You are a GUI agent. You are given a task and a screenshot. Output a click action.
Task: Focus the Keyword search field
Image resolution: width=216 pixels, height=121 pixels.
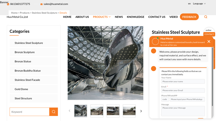(29, 112)
